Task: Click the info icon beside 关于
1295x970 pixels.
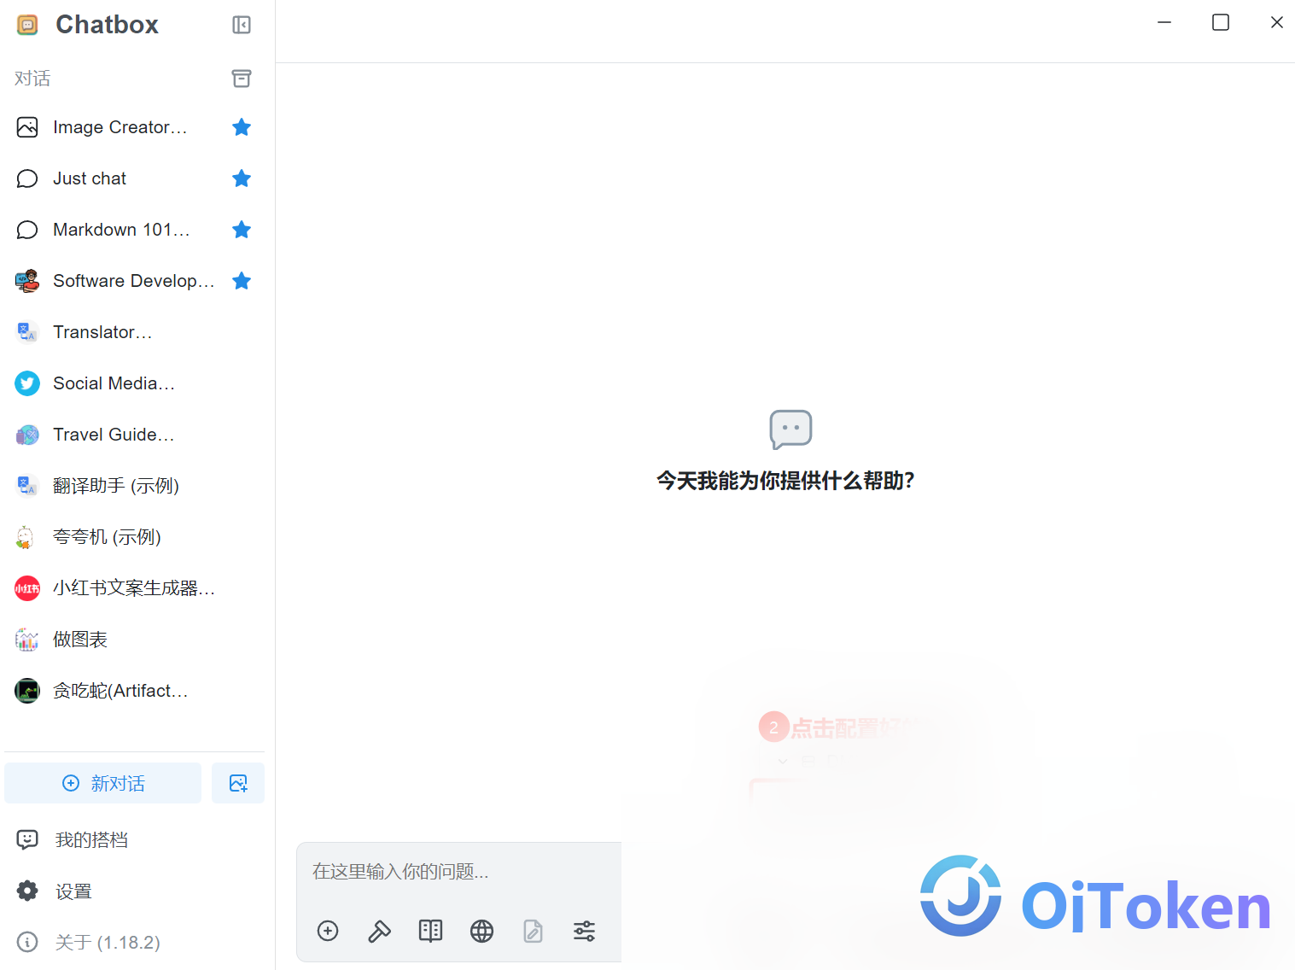Action: click(27, 943)
